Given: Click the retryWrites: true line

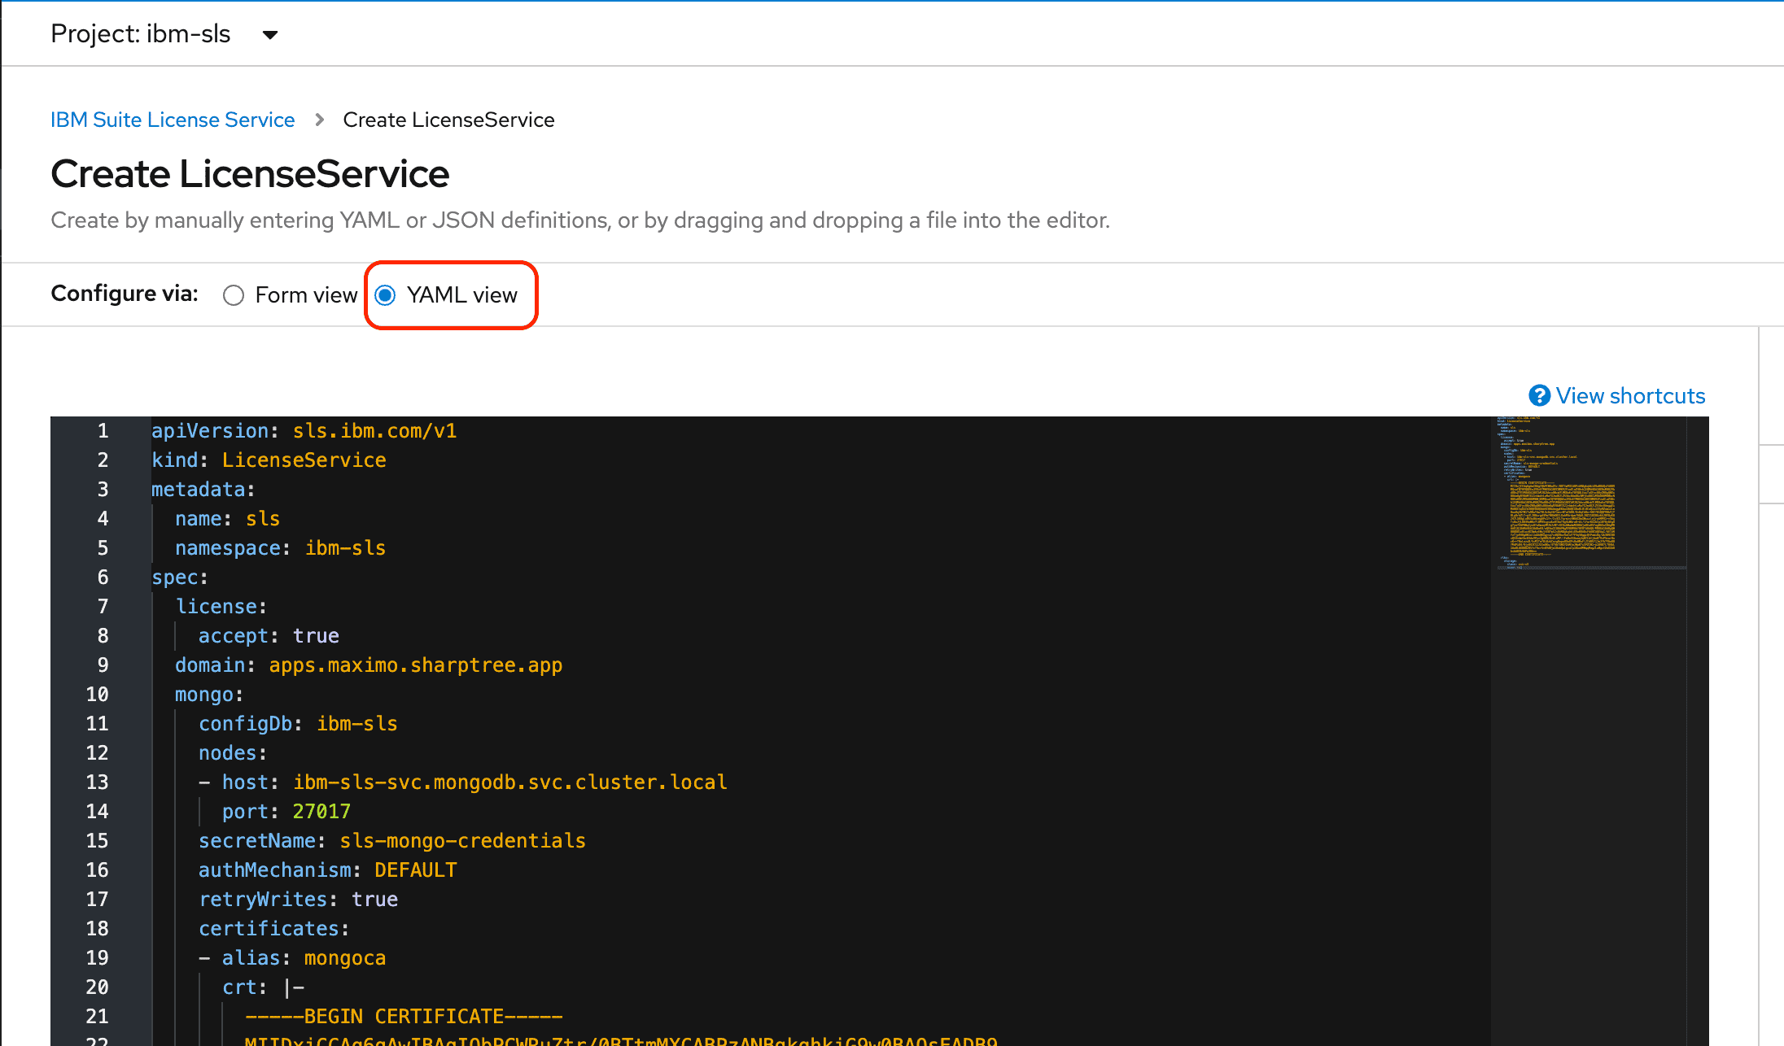Looking at the screenshot, I should pos(298,900).
